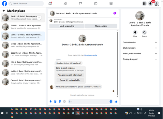Open the weather widget showing 4°C

128,113
